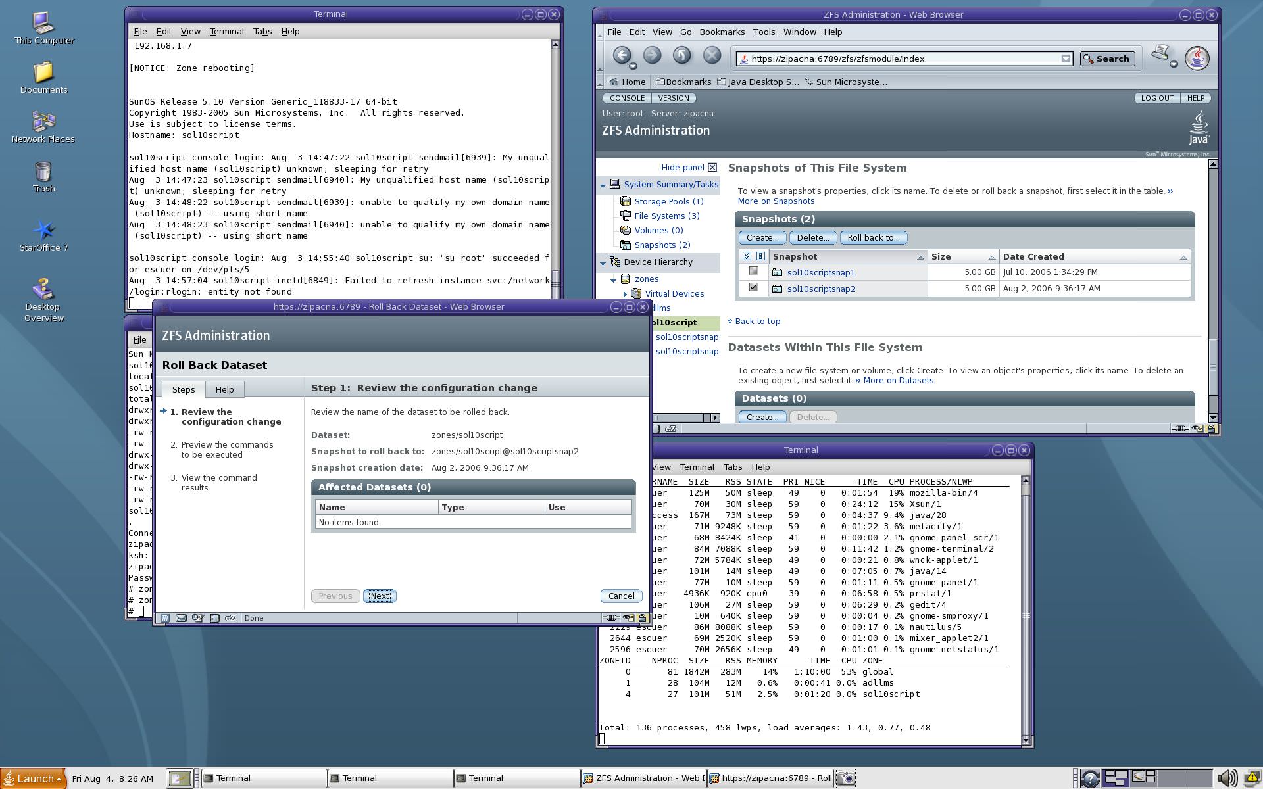Click the browser Stop icon
This screenshot has width=1263, height=789.
pyautogui.click(x=712, y=56)
